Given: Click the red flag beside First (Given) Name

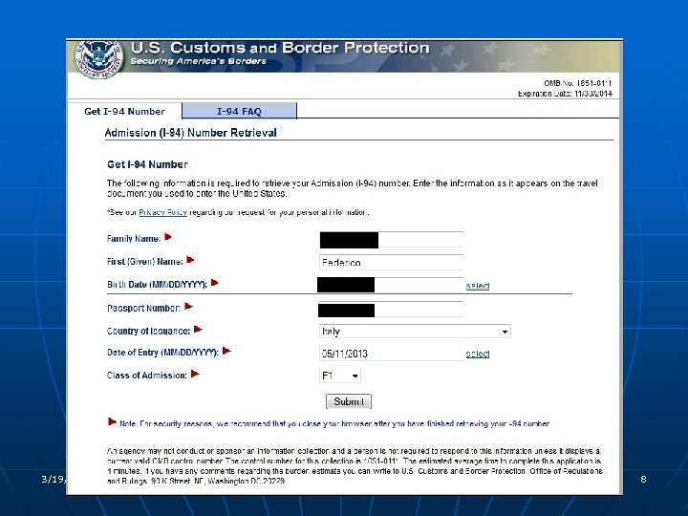Looking at the screenshot, I should click(x=190, y=260).
